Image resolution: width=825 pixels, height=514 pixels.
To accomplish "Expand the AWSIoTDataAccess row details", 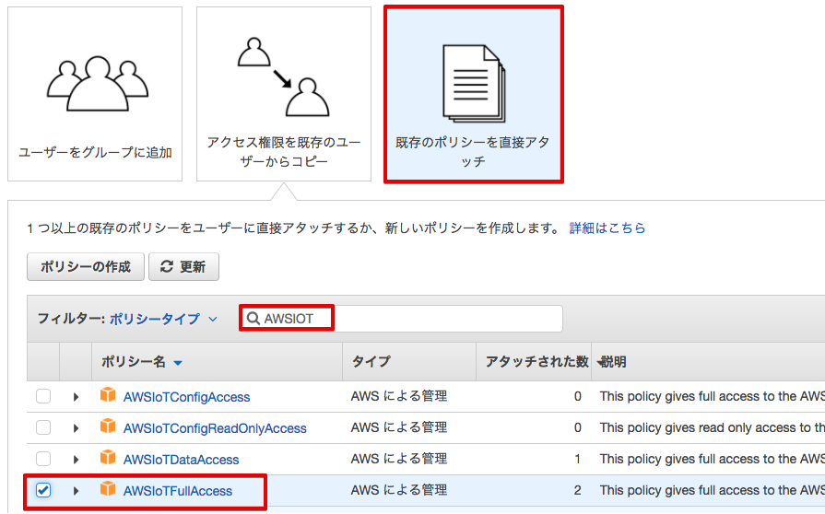I will (76, 460).
